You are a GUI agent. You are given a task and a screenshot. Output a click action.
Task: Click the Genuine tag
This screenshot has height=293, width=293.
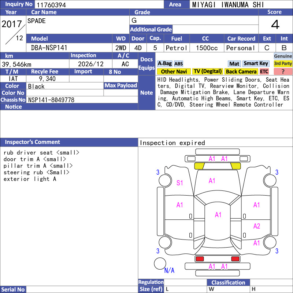pyautogui.click(x=283, y=56)
